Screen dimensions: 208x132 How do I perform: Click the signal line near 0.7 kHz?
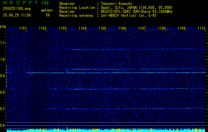[x=126, y=109]
